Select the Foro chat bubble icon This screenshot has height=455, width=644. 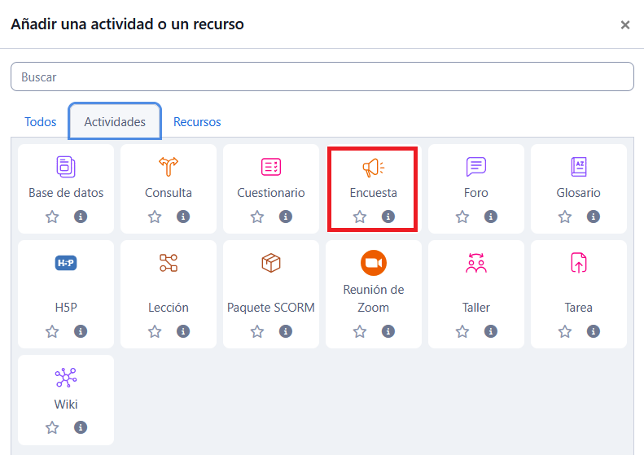[x=476, y=167]
